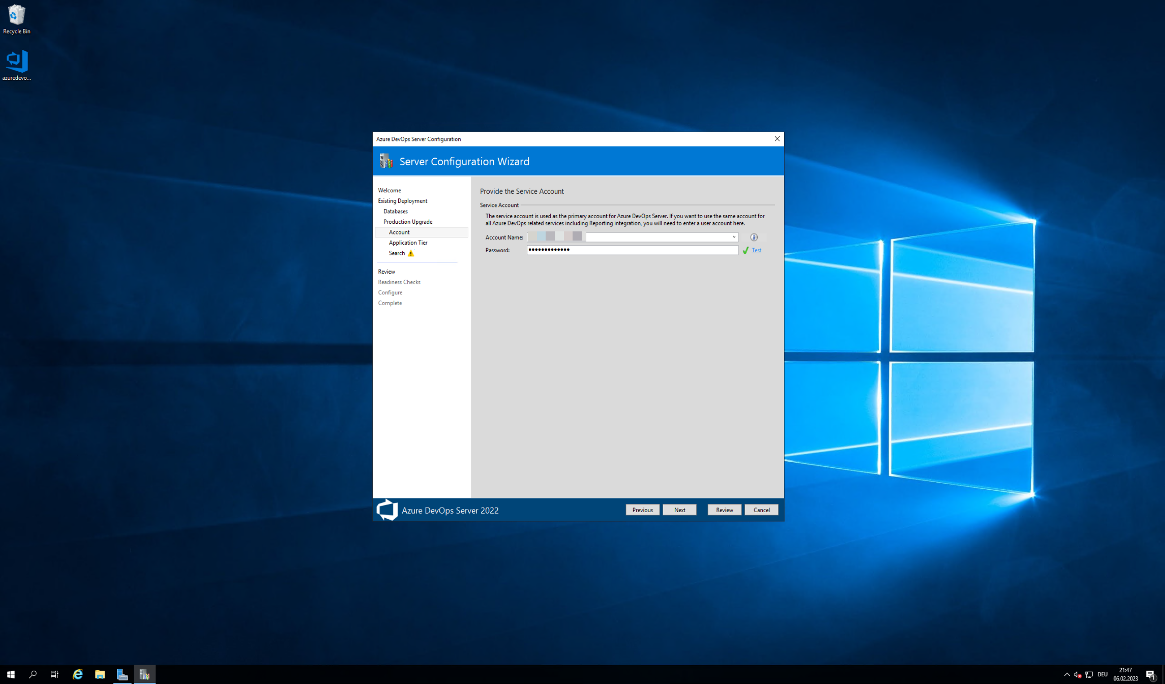Open File Explorer from taskbar
This screenshot has height=684, width=1165.
tap(100, 674)
